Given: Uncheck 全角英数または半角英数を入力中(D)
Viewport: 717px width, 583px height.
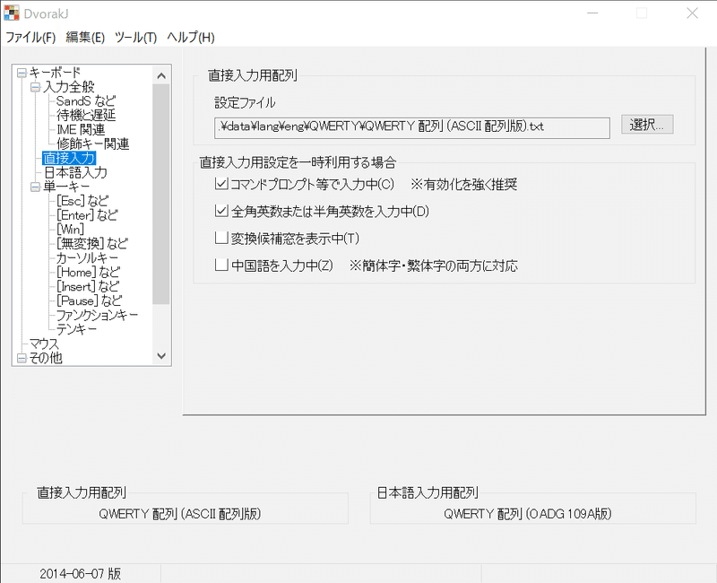Looking at the screenshot, I should pyautogui.click(x=221, y=212).
